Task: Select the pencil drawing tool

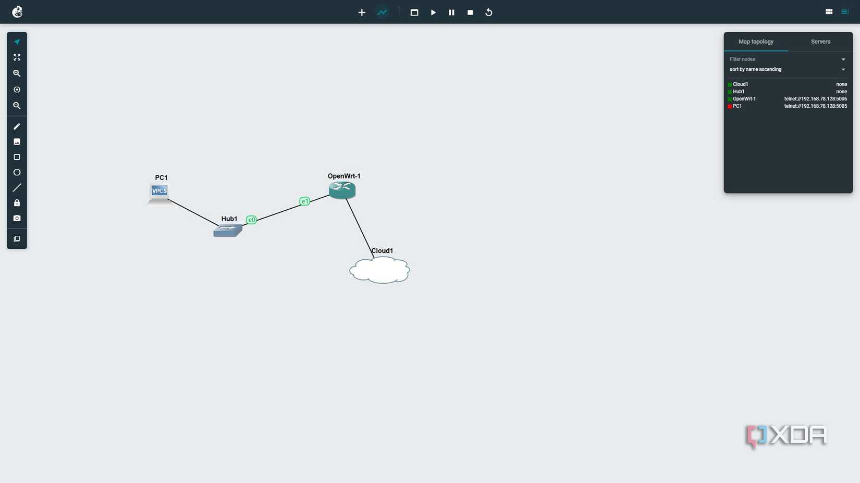Action: click(x=17, y=126)
